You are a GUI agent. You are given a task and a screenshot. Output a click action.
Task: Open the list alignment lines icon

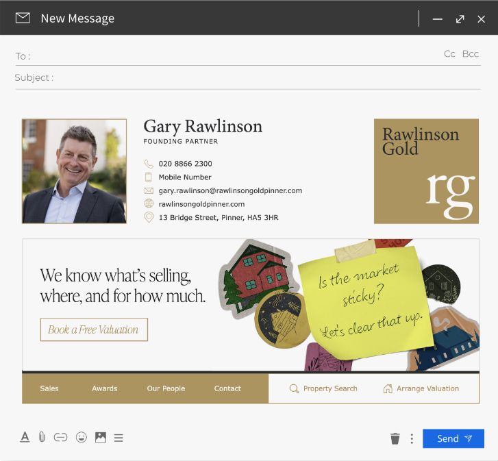pyautogui.click(x=119, y=438)
